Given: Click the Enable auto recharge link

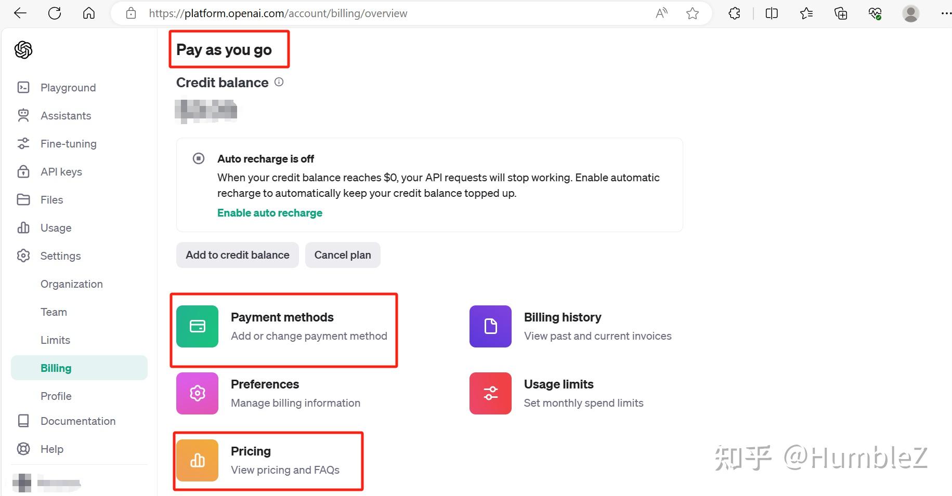Looking at the screenshot, I should point(269,213).
